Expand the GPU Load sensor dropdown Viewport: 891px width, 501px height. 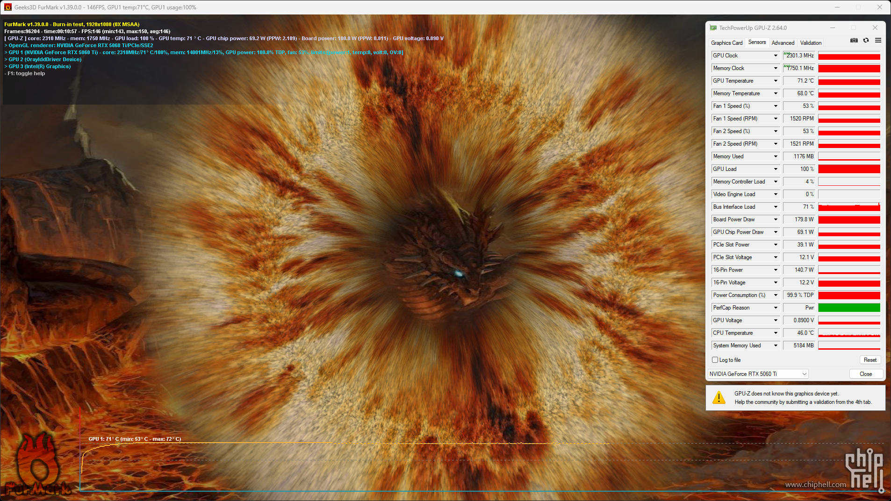(x=776, y=169)
